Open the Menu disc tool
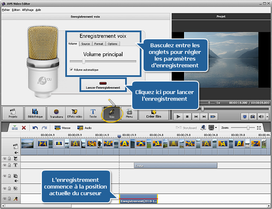The image size is (272, 209). (x=129, y=113)
